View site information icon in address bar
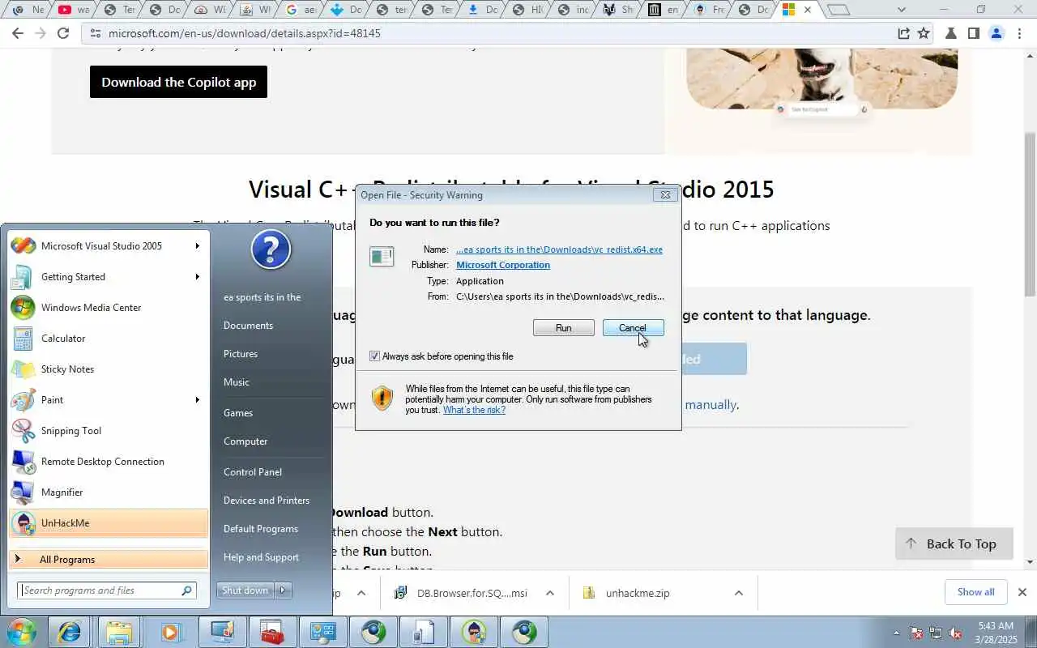This screenshot has height=648, width=1037. [x=95, y=33]
